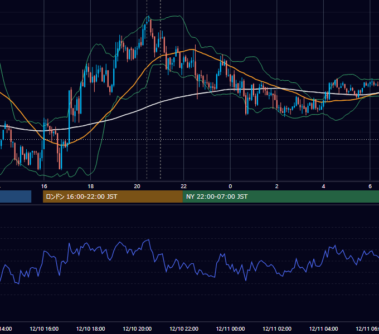Select the ロンドン 16:00-22:00 JST session bar
The height and width of the screenshot is (334, 379).
tap(113, 197)
